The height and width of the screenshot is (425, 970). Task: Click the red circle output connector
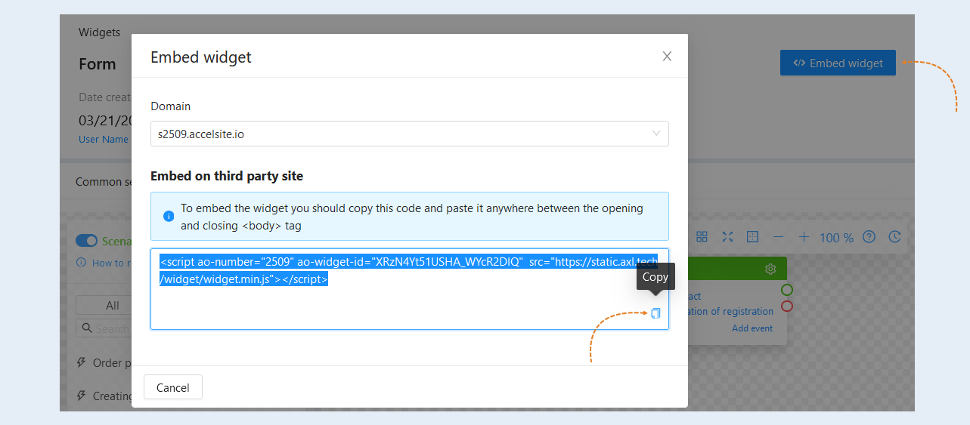pos(787,306)
